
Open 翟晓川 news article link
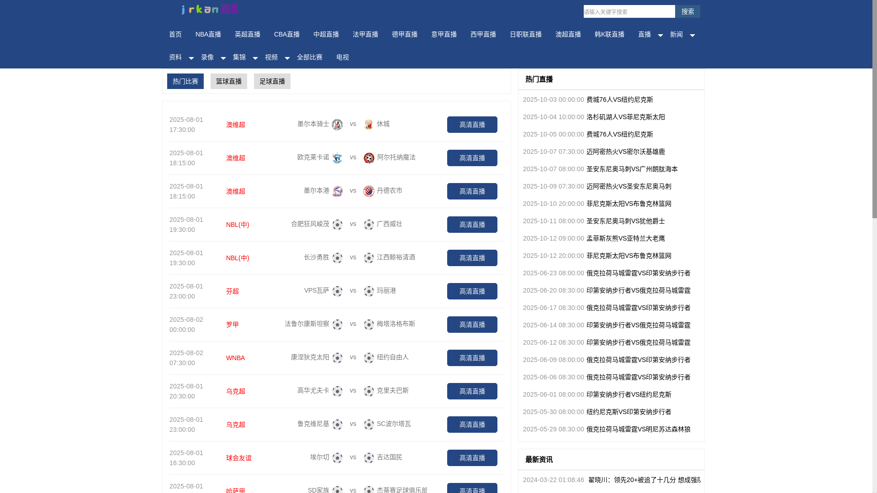tap(644, 480)
